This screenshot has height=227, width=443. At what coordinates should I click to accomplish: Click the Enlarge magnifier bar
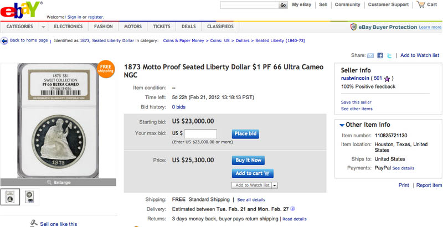tap(58, 182)
